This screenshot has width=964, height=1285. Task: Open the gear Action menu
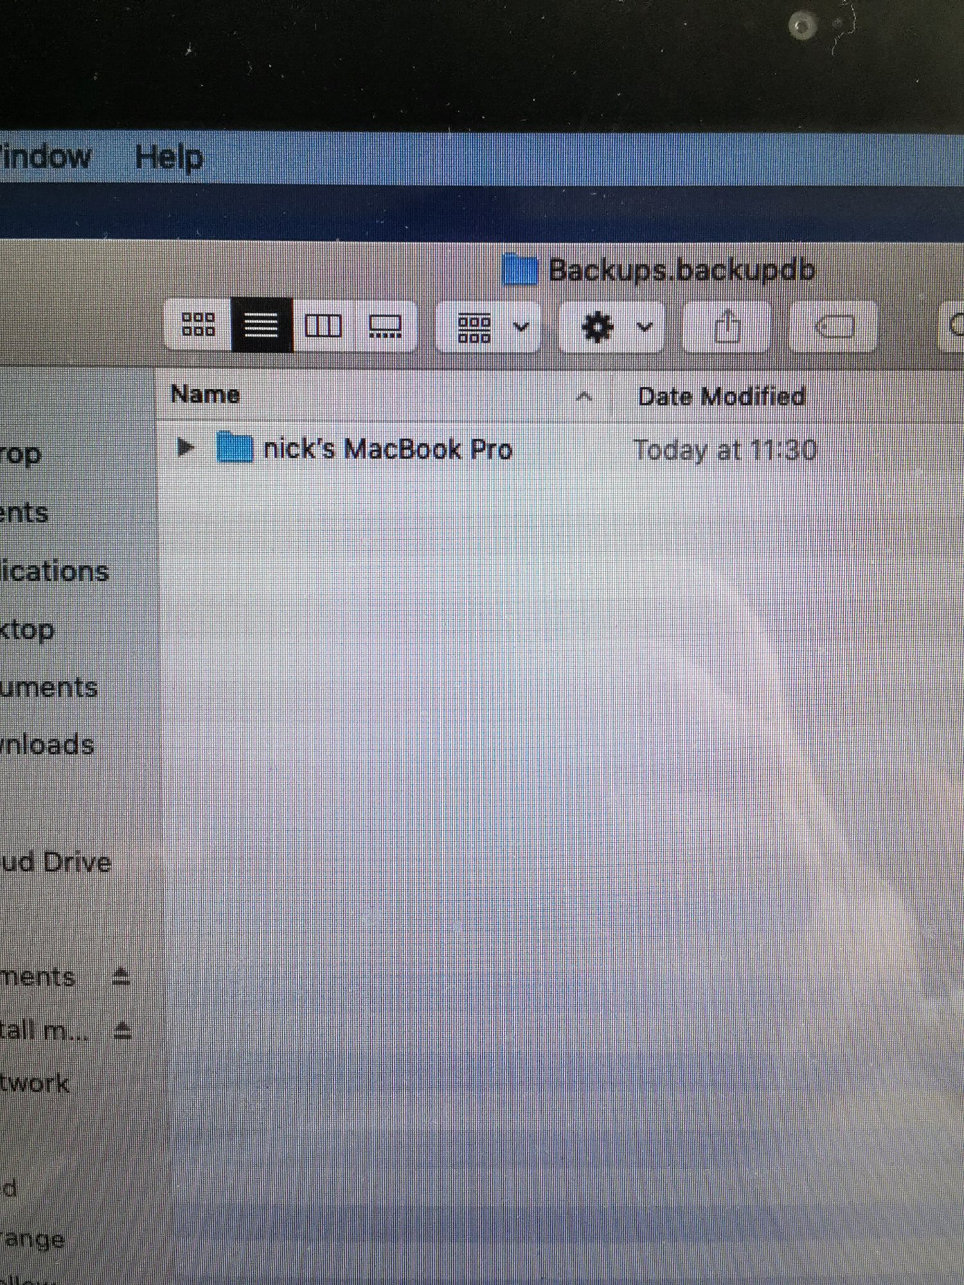tap(612, 327)
